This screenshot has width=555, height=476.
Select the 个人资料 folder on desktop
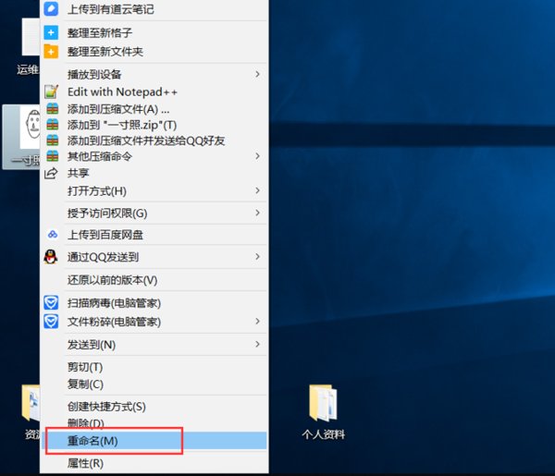point(323,412)
